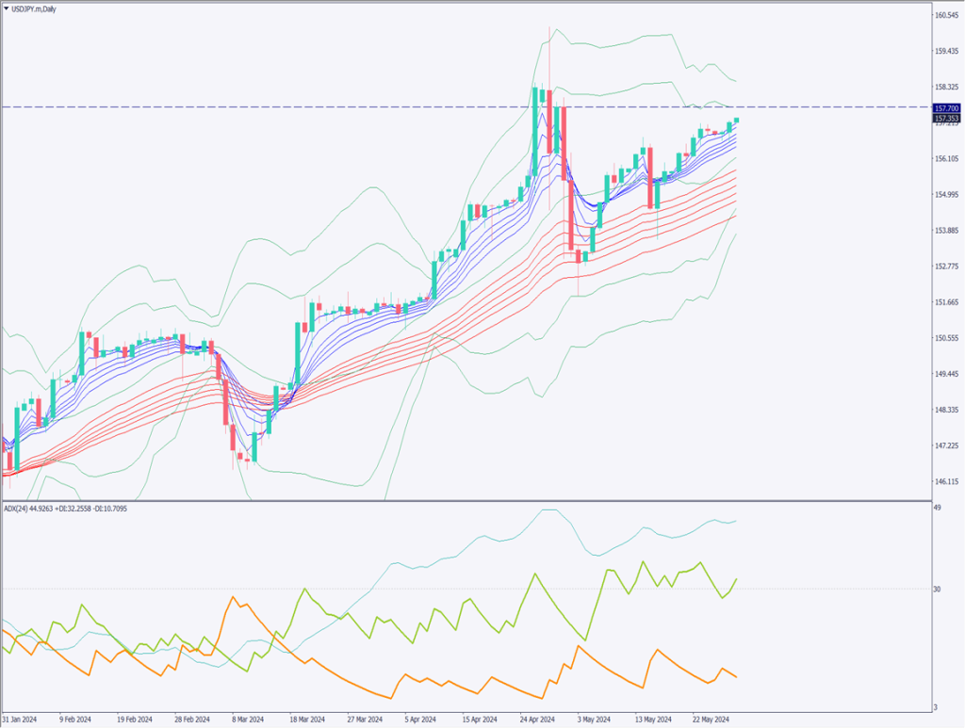The height and width of the screenshot is (728, 965).
Task: Click the highest peak of the orange -DI line
Action: pyautogui.click(x=232, y=597)
